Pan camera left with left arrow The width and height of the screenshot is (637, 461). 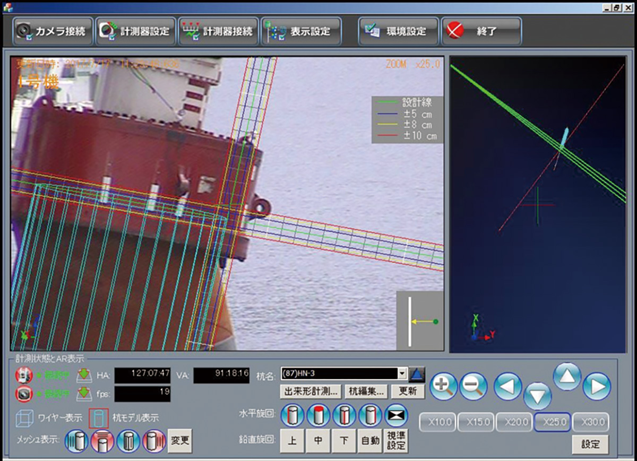click(x=507, y=386)
